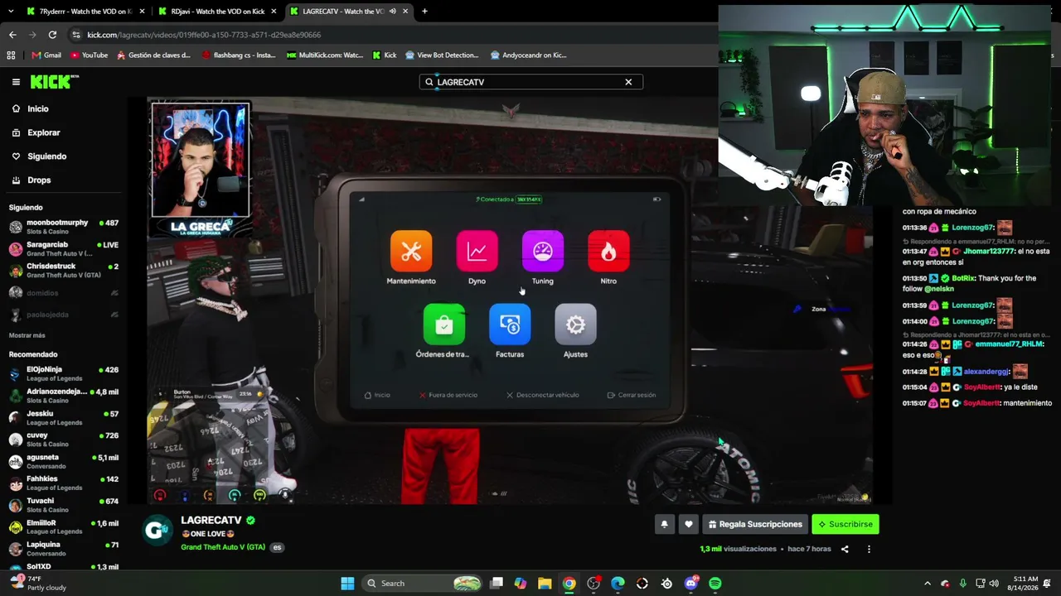Open the Windows Start menu
1061x596 pixels.
pos(347,584)
